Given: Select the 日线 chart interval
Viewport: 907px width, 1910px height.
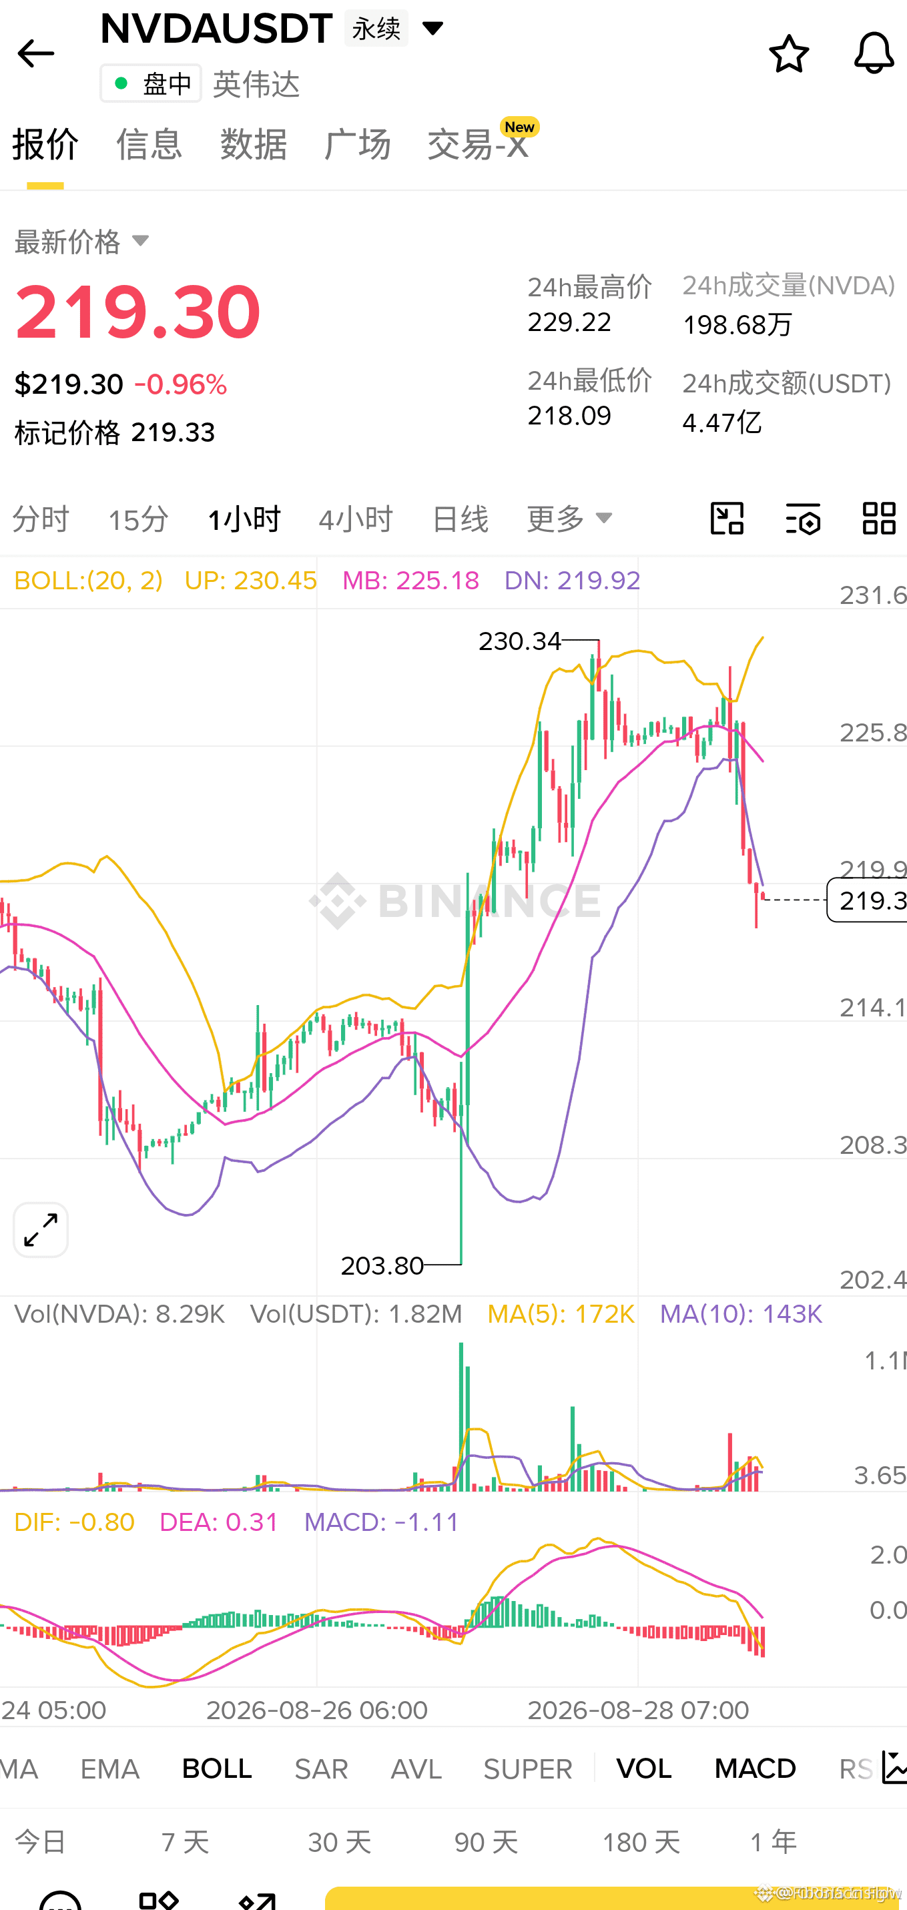Looking at the screenshot, I should click(460, 519).
